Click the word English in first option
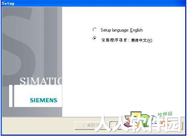 pos(136,30)
